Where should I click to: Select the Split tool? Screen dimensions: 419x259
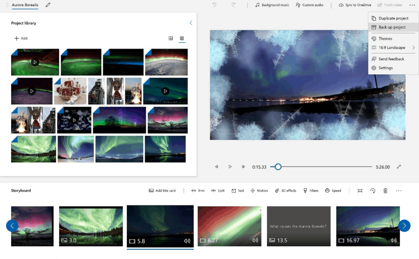coord(218,191)
